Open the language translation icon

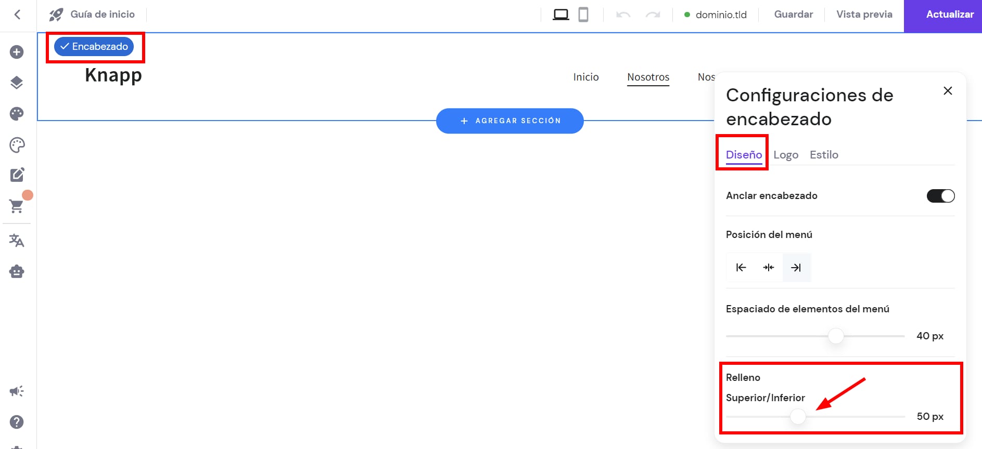(x=17, y=241)
